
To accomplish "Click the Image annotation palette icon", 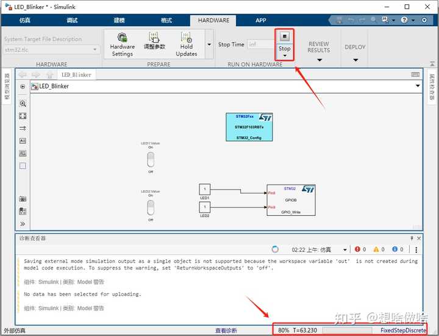I will click(x=23, y=153).
